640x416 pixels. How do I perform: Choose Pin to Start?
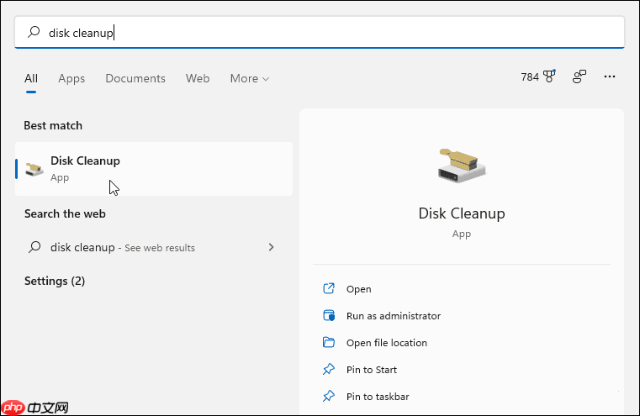(x=371, y=370)
